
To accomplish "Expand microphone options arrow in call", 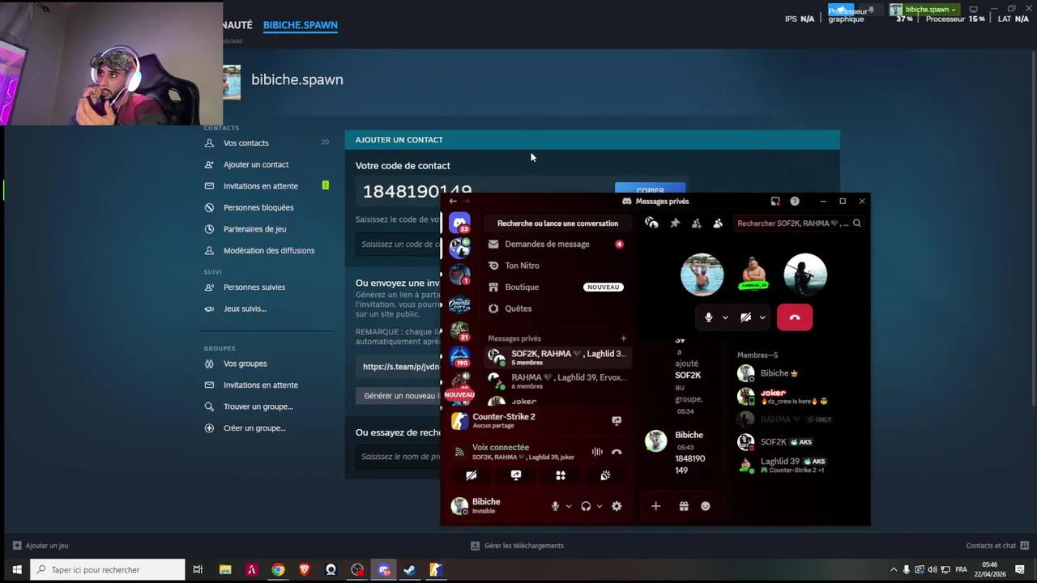I will point(725,317).
